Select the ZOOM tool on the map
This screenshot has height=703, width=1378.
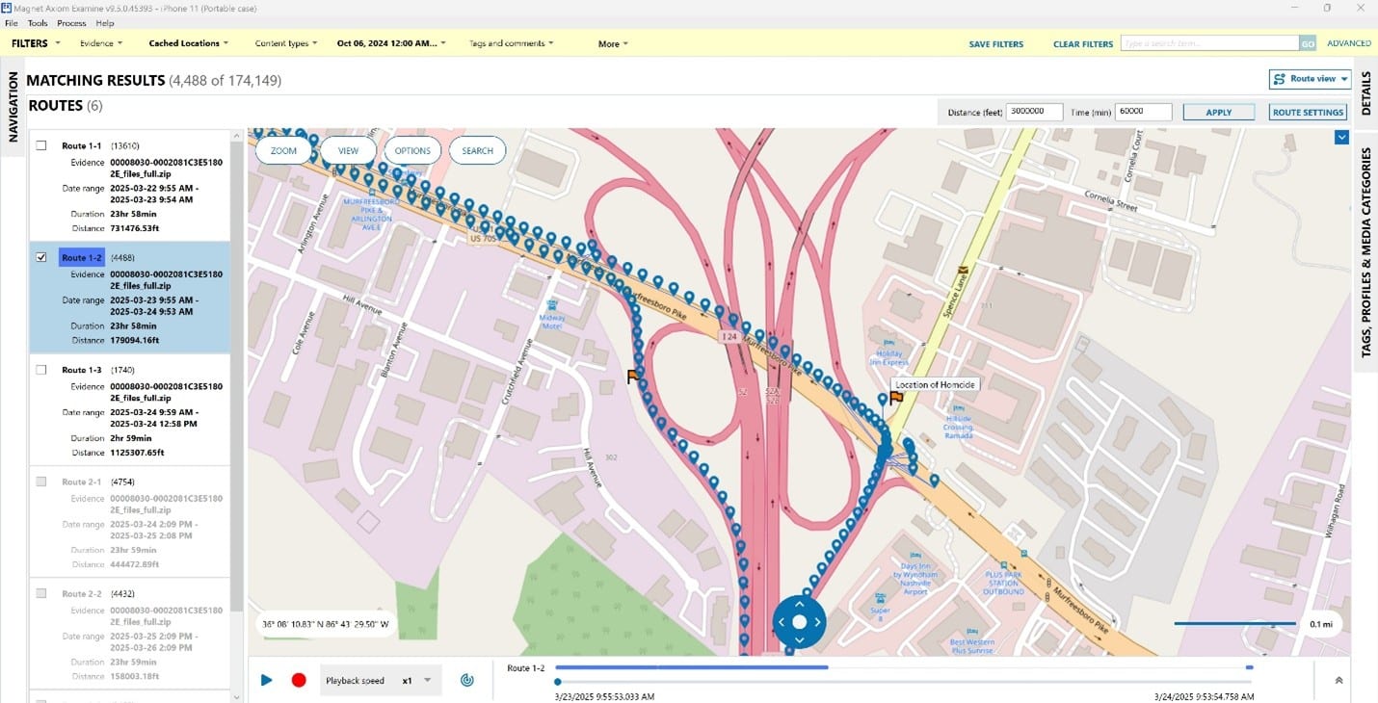point(283,150)
